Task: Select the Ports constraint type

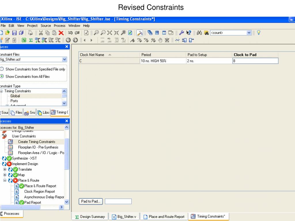Action: [14, 101]
